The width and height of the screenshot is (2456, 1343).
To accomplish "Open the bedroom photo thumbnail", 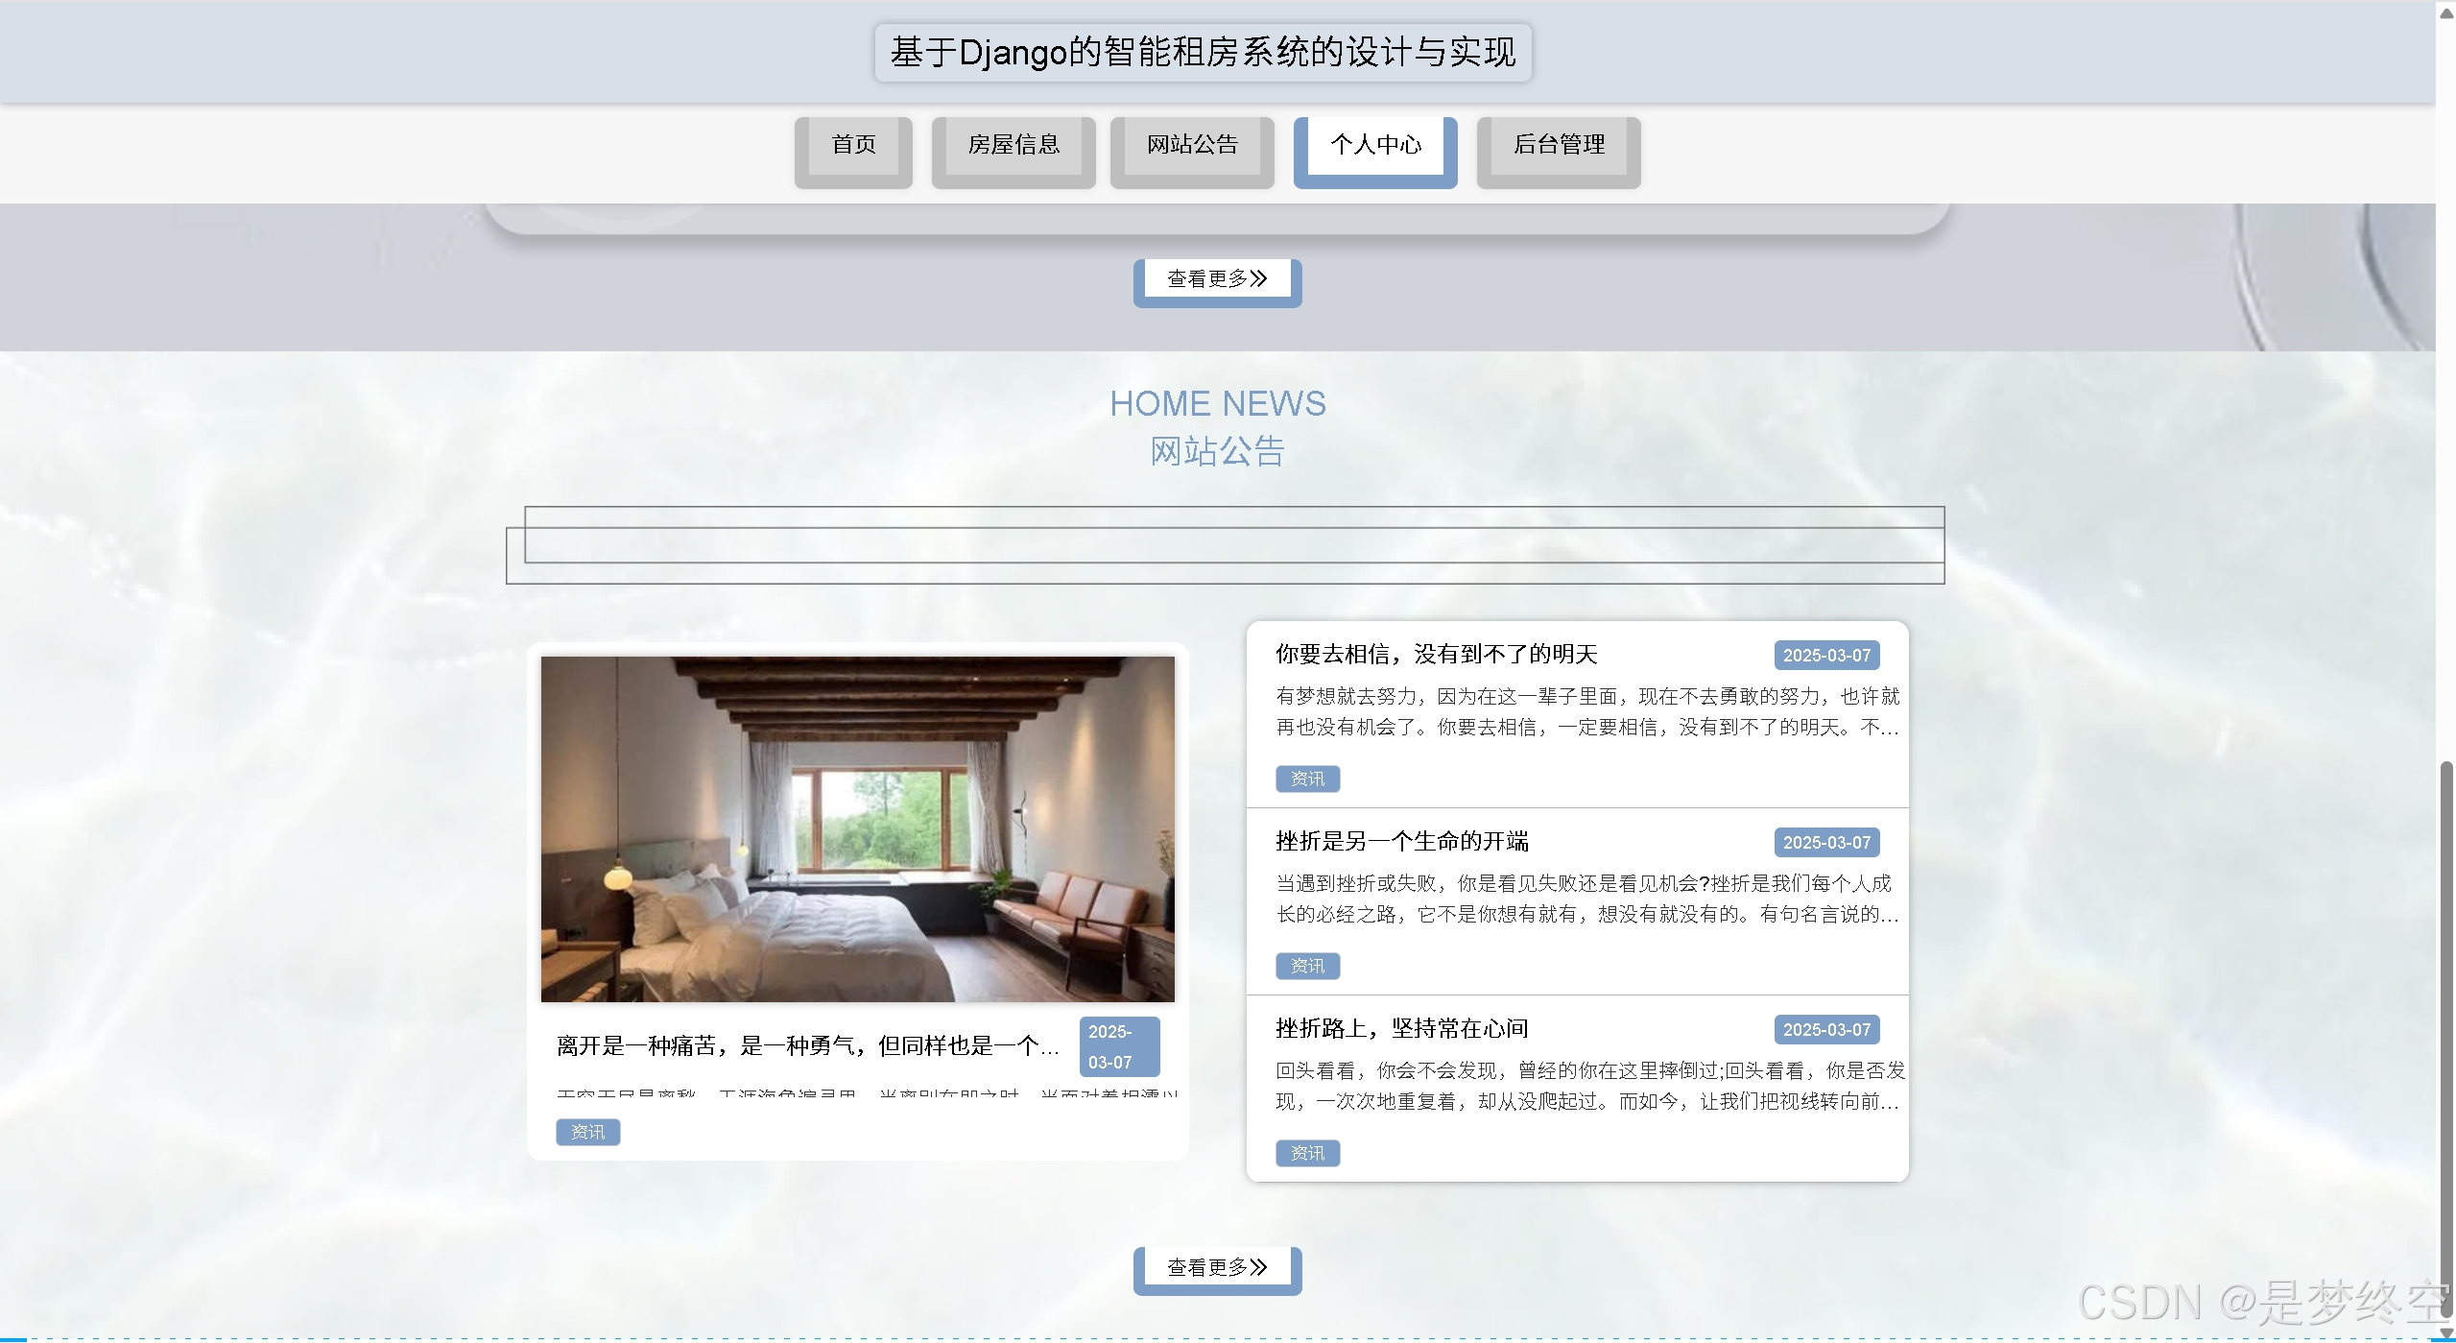I will [x=857, y=828].
